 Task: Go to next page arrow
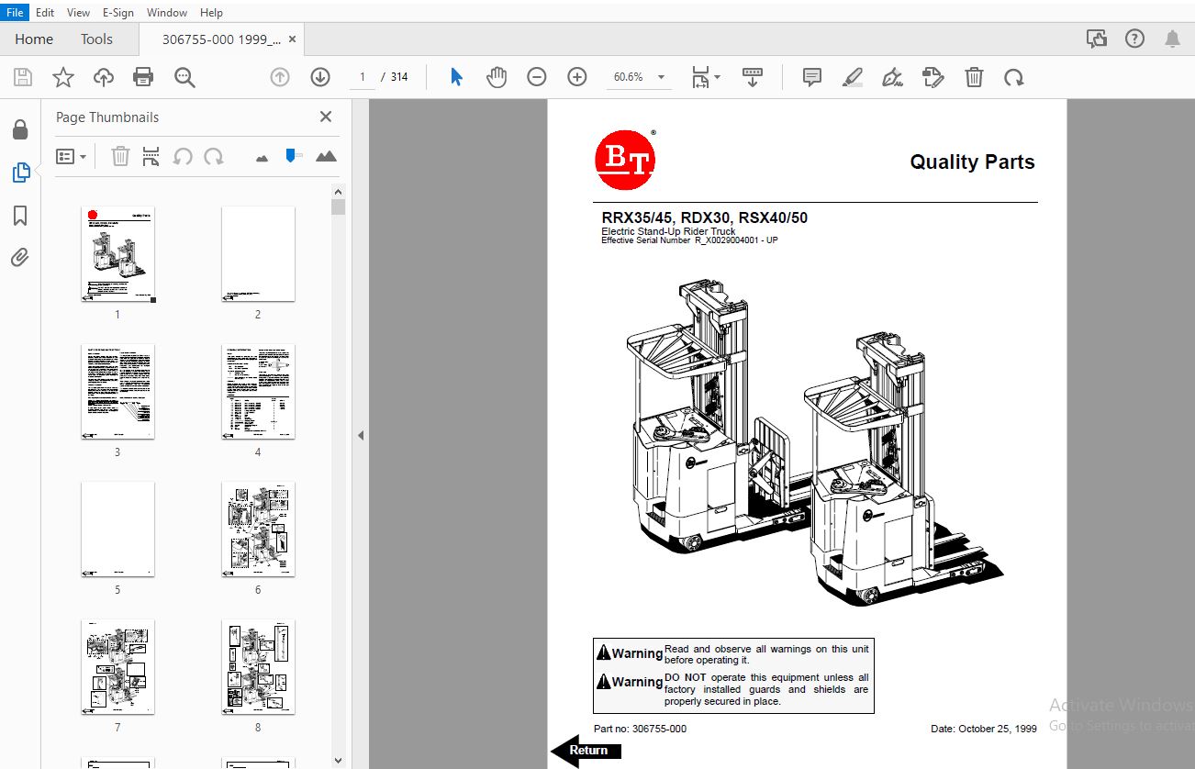[x=320, y=78]
